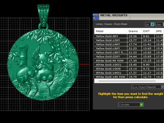Image resolution: width=164 pixels, height=123 pixels.
Task: Toggle the User switch
Action: click(x=160, y=24)
